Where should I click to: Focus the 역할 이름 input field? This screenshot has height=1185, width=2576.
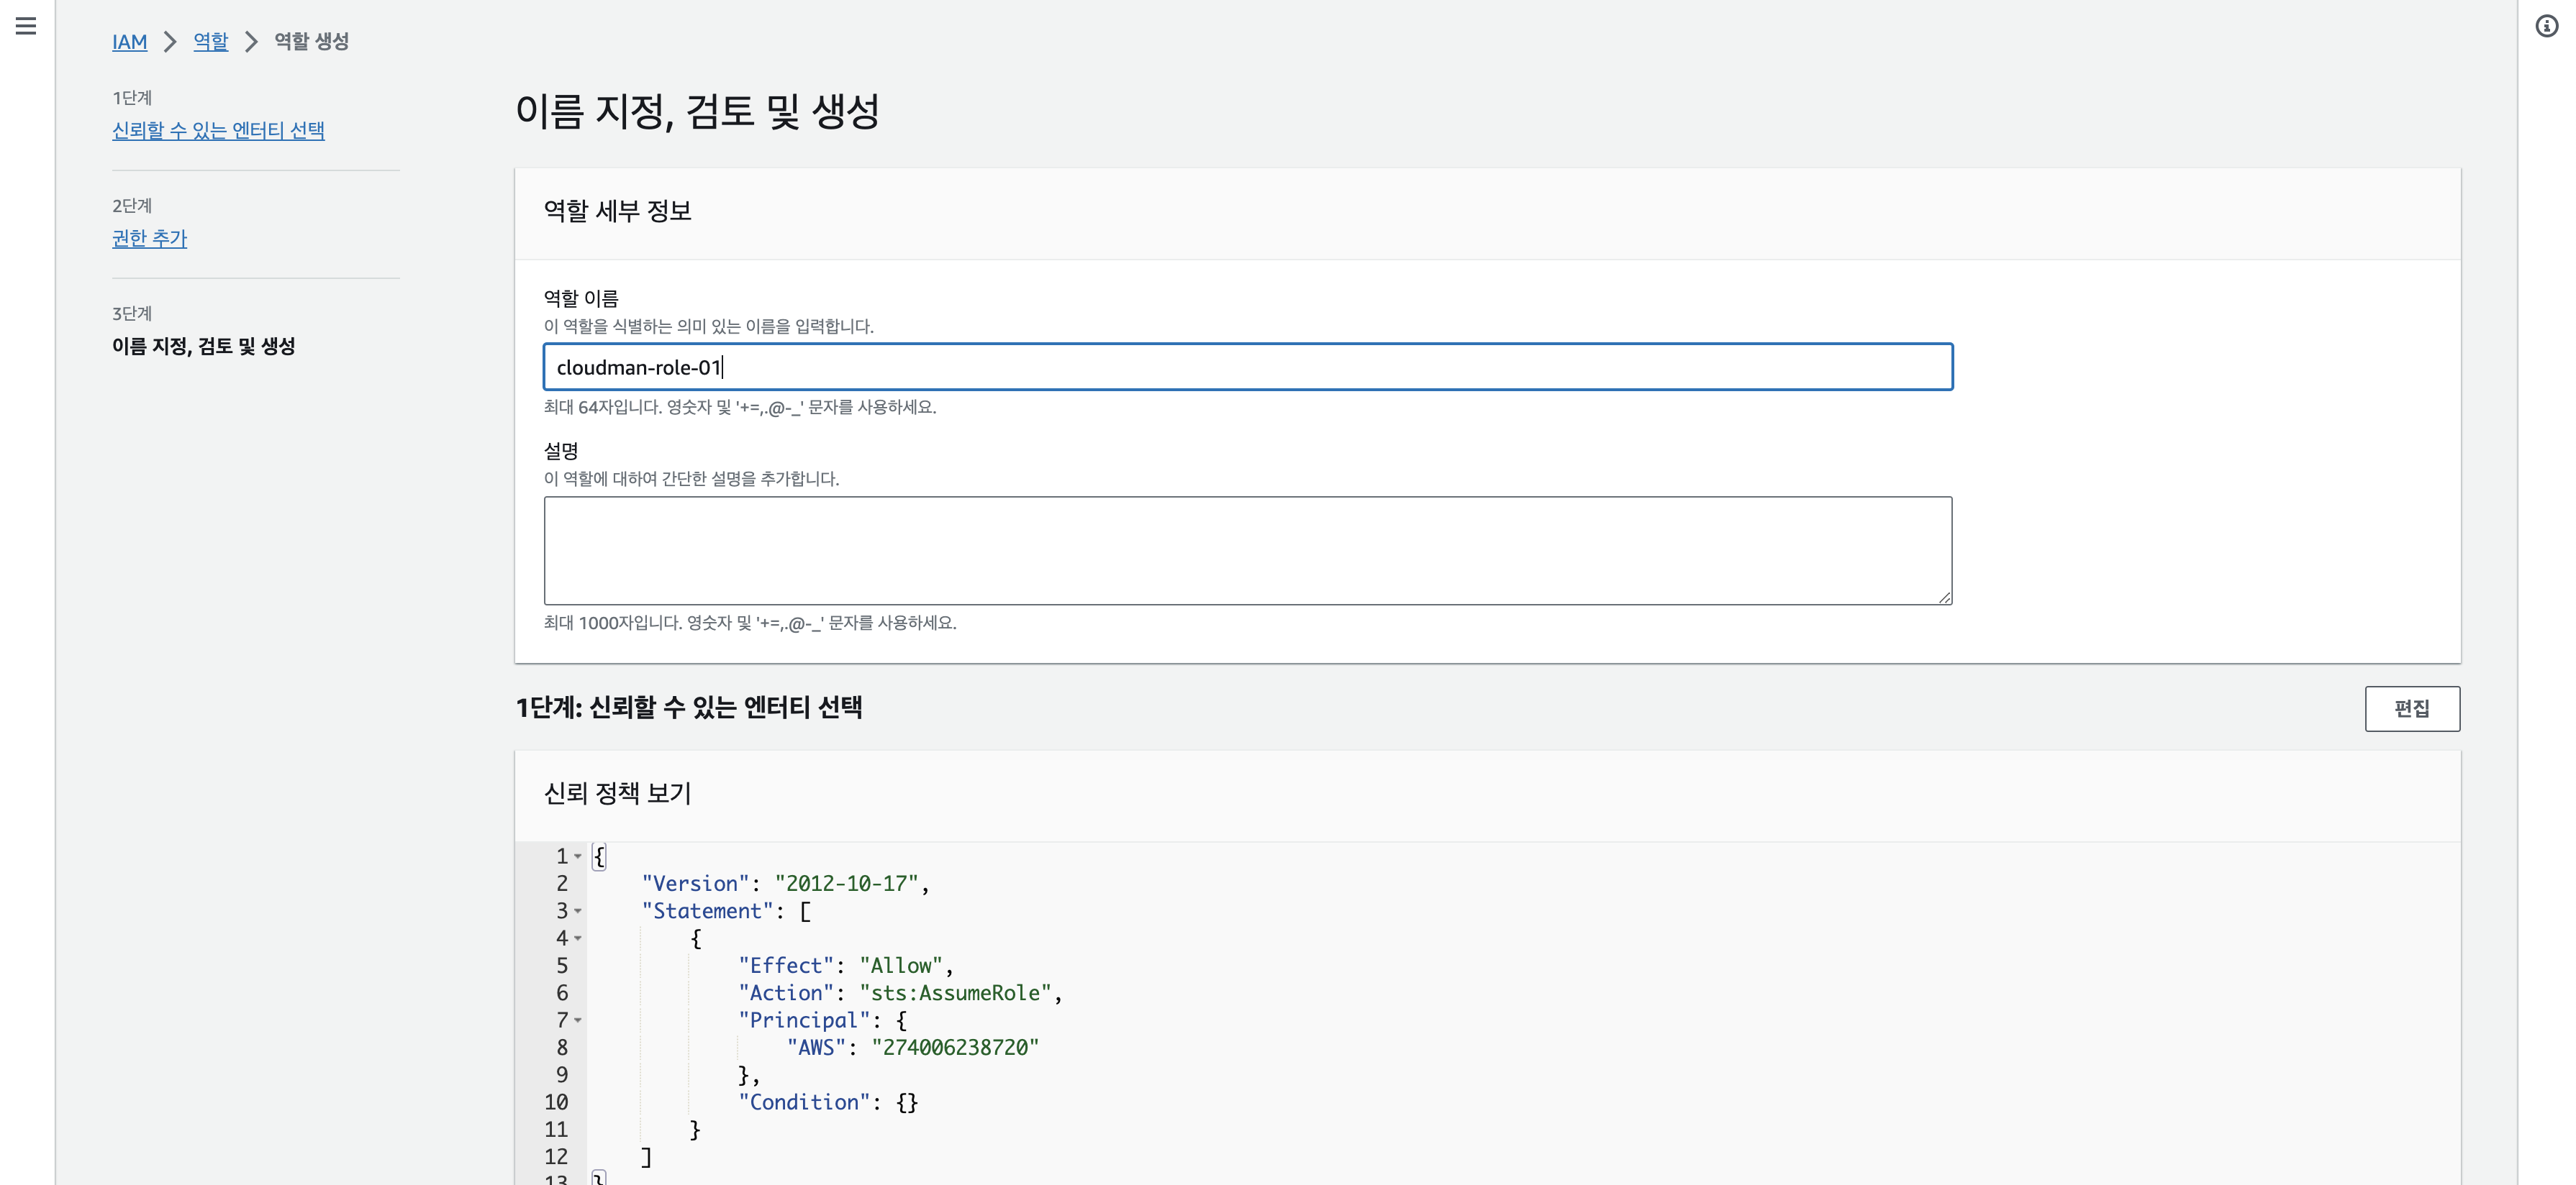coord(1247,367)
